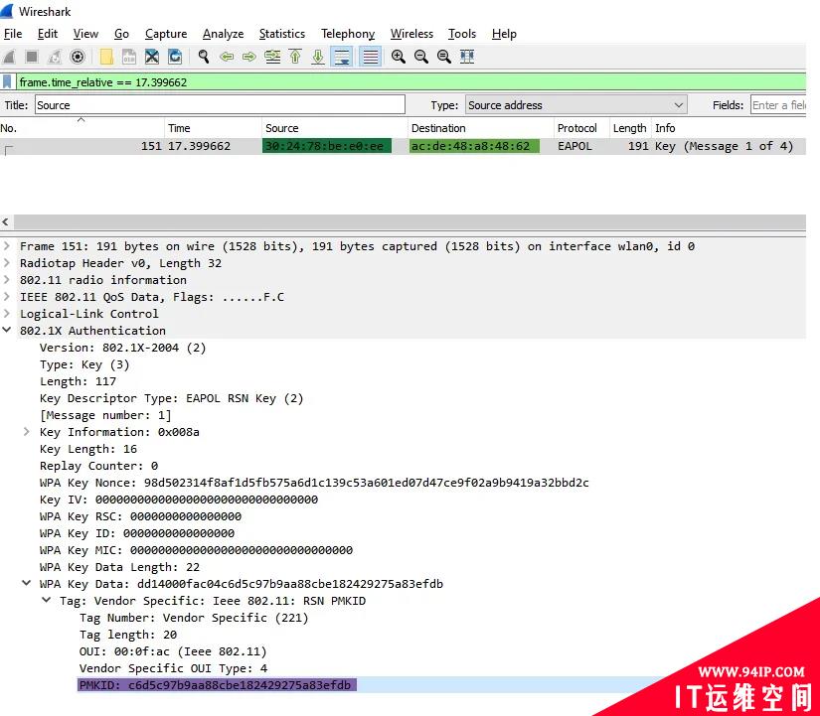Image resolution: width=820 pixels, height=716 pixels.
Task: Toggle packet list colorization
Action: (x=371, y=57)
